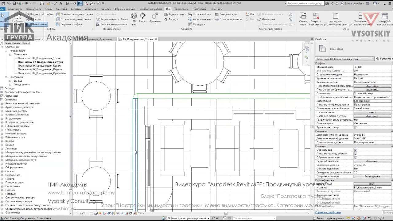Open Справка по свойствам help link
393x221 pixels.
pos(328,212)
